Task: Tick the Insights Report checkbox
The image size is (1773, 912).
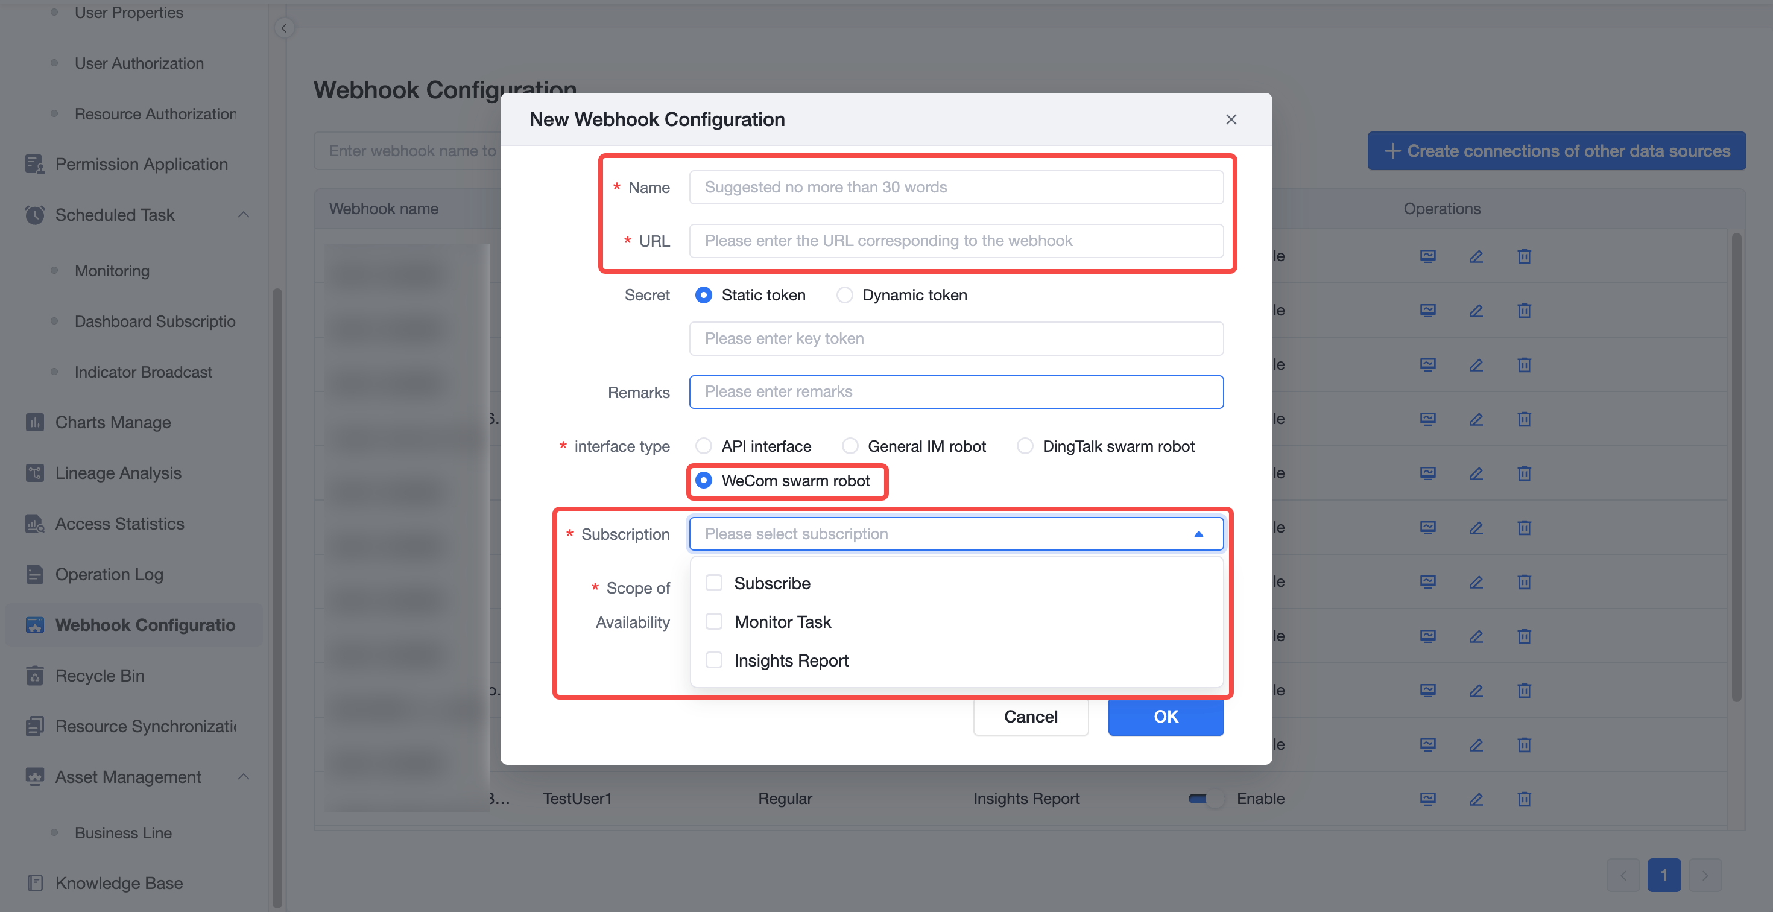Action: pyautogui.click(x=714, y=660)
